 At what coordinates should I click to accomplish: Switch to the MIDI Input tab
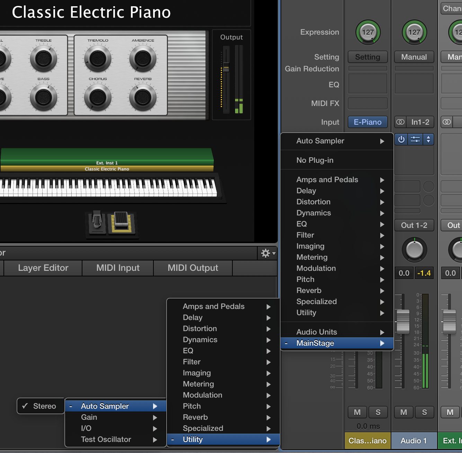[118, 268]
